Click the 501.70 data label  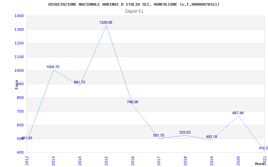pos(158,136)
